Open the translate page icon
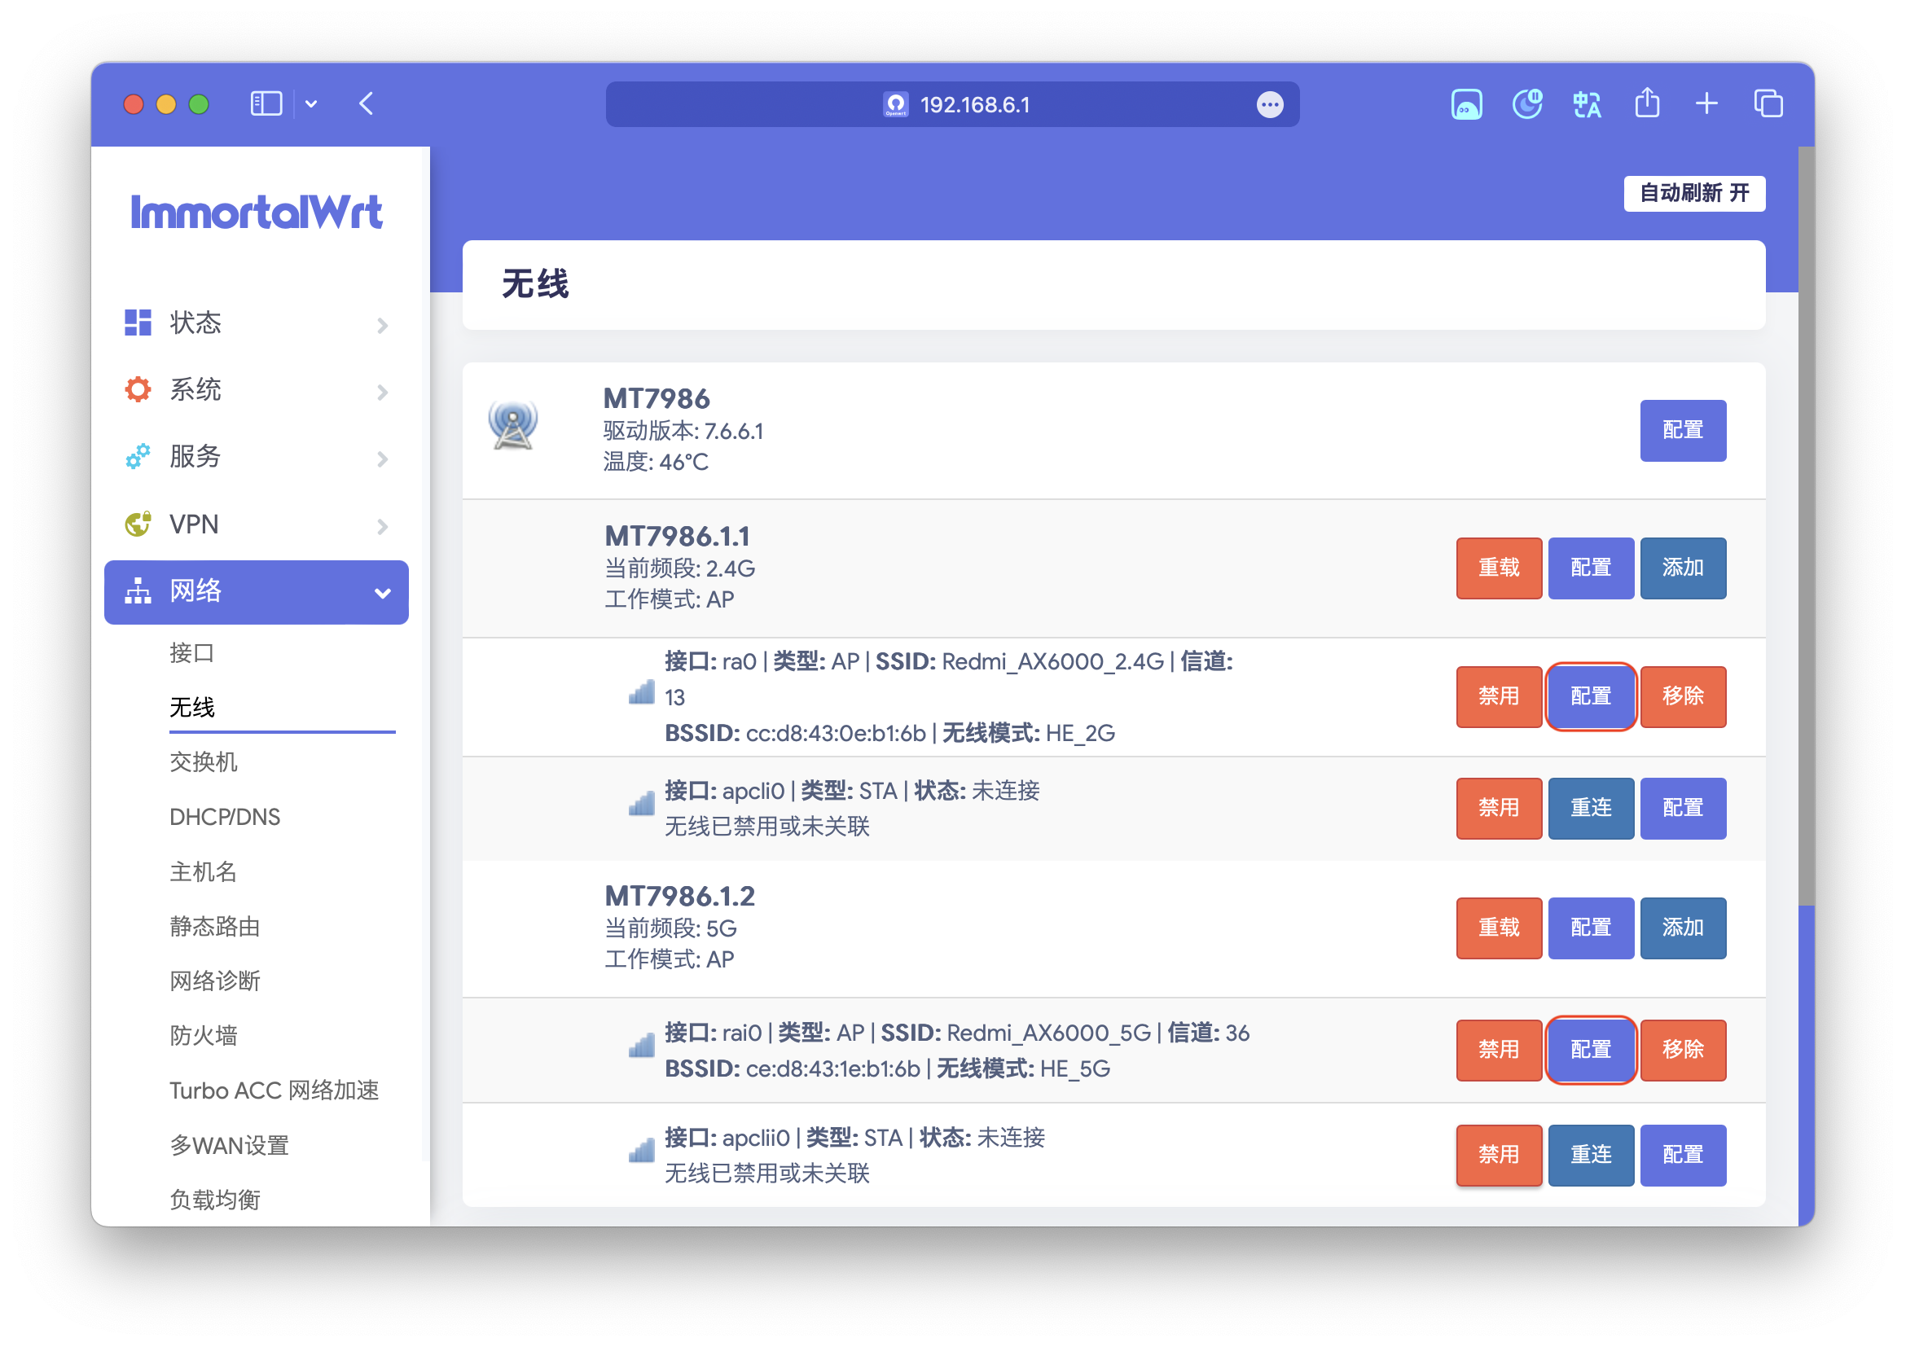The width and height of the screenshot is (1906, 1347). point(1587,104)
